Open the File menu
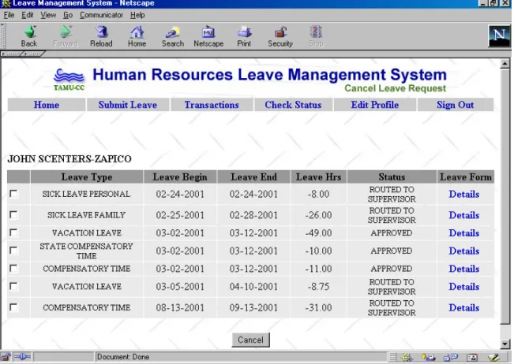The width and height of the screenshot is (514, 364). tap(9, 15)
